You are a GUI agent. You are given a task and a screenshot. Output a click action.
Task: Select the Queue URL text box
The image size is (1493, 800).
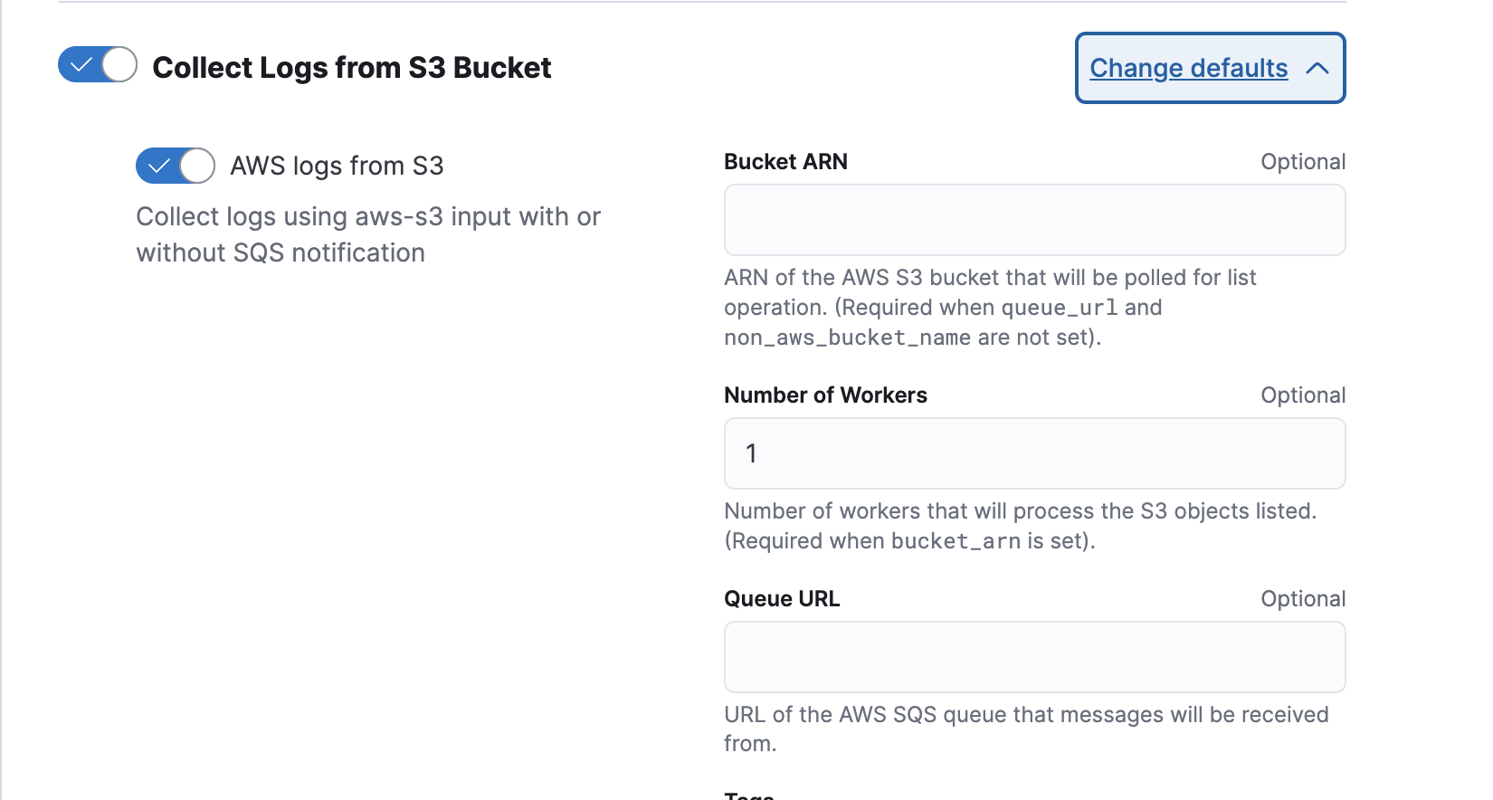point(1034,657)
